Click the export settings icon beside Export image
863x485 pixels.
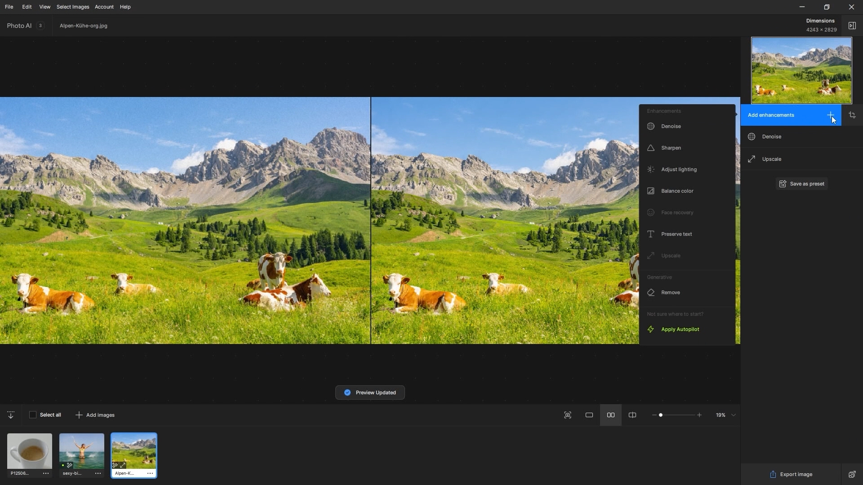pyautogui.click(x=852, y=474)
